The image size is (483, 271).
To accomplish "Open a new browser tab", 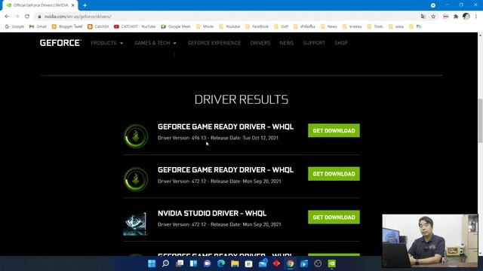I will [x=85, y=5].
